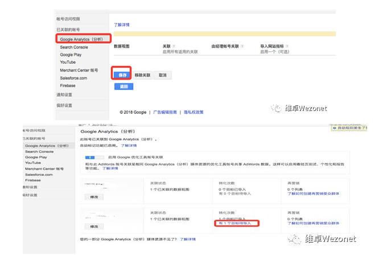Click the 数据视图 column header
This screenshot has width=383, height=259.
(122, 46)
